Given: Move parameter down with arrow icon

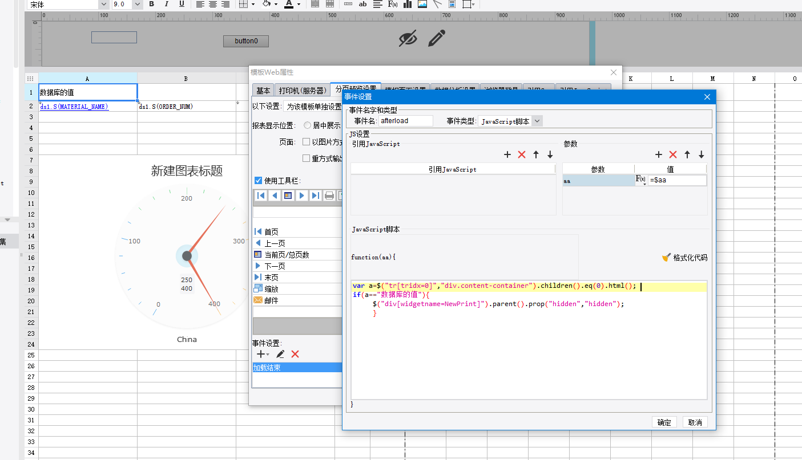Looking at the screenshot, I should (x=702, y=154).
